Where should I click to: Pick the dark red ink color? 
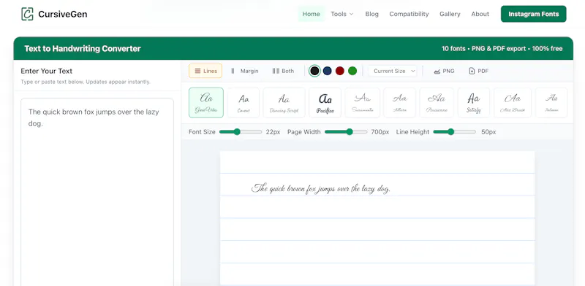click(x=339, y=71)
